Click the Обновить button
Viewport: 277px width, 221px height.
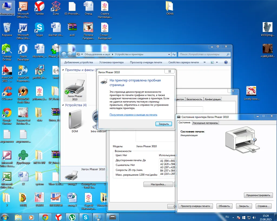tap(224, 206)
